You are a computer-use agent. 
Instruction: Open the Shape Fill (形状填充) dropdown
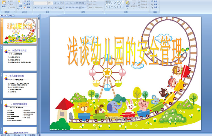point(144,1)
